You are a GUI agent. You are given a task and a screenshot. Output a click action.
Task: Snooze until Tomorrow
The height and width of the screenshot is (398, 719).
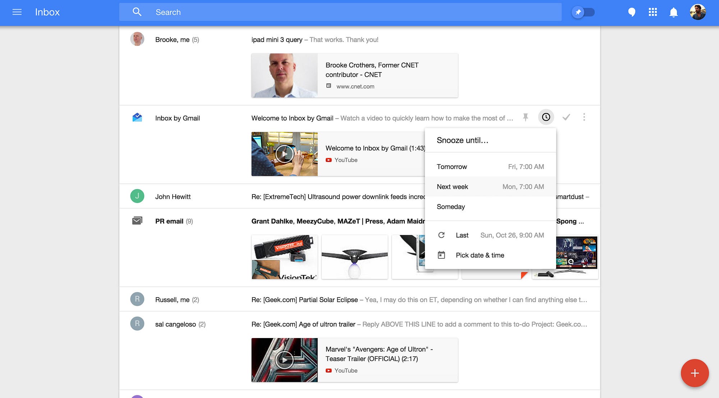tap(490, 167)
